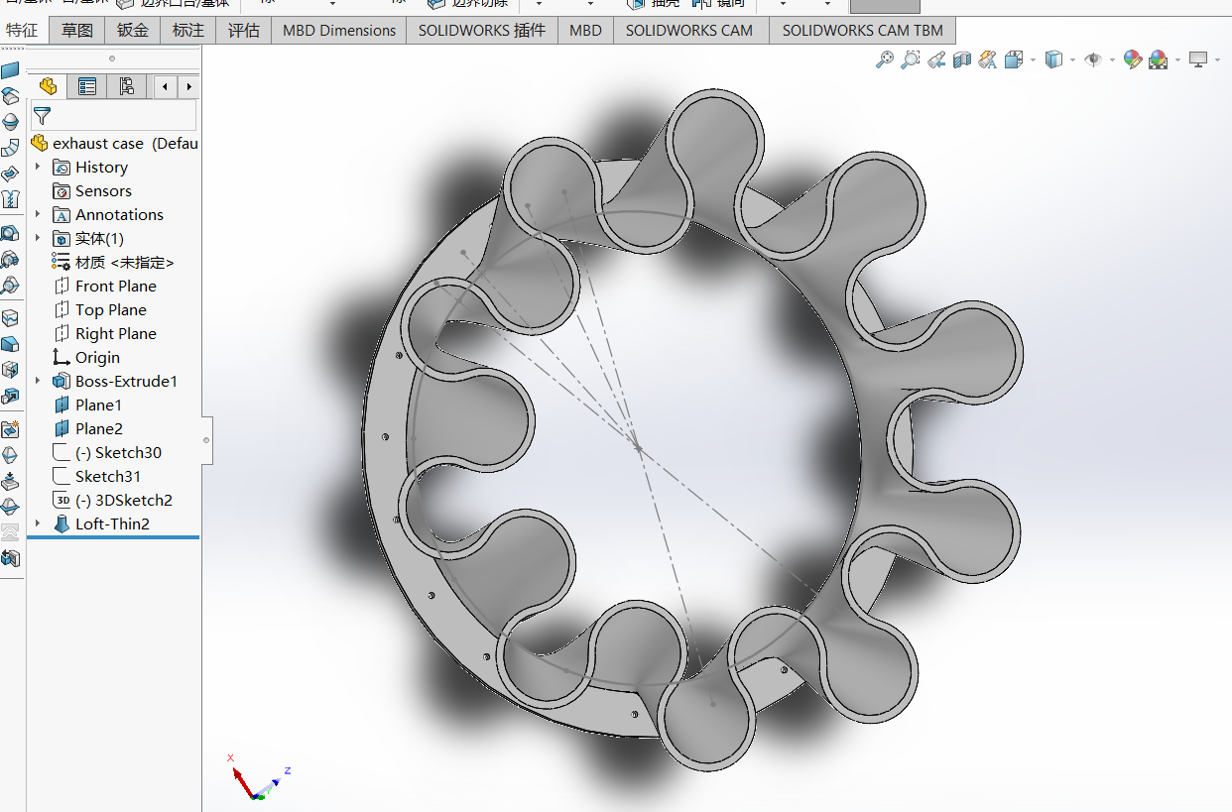Switch to SOLIDWORKS CAM tab

(689, 31)
